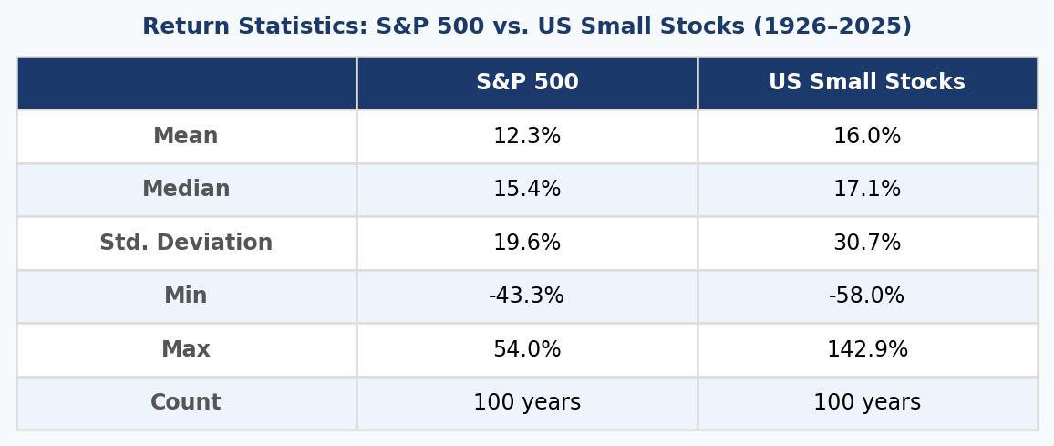Select the -43.3% minimum cell
This screenshot has height=446, width=1054.
tap(527, 296)
